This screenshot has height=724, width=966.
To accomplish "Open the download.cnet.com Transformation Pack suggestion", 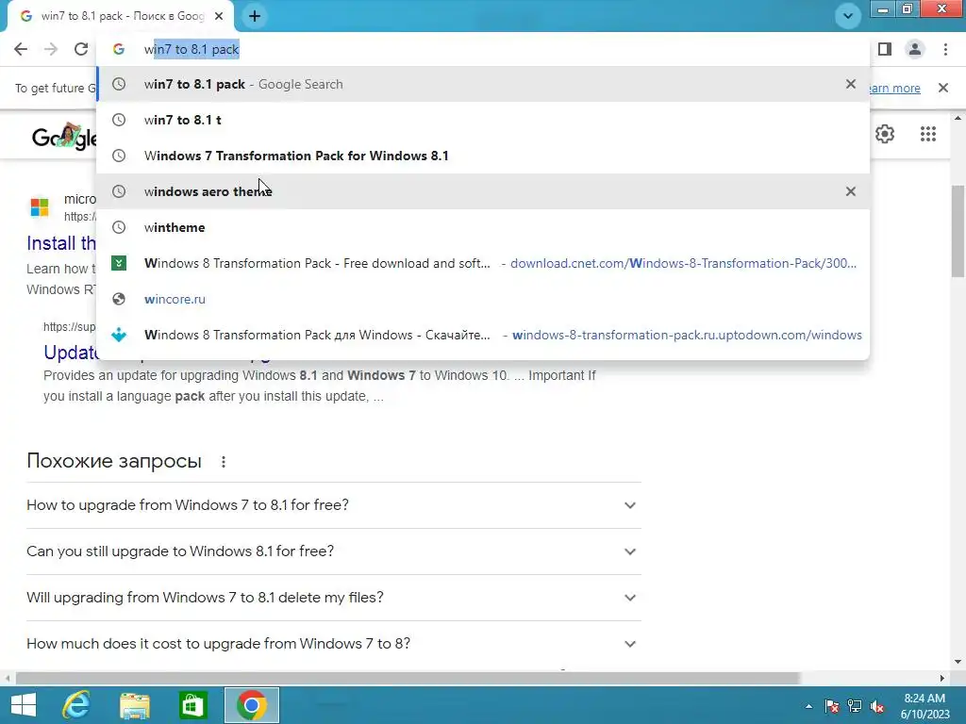I will coord(483,263).
